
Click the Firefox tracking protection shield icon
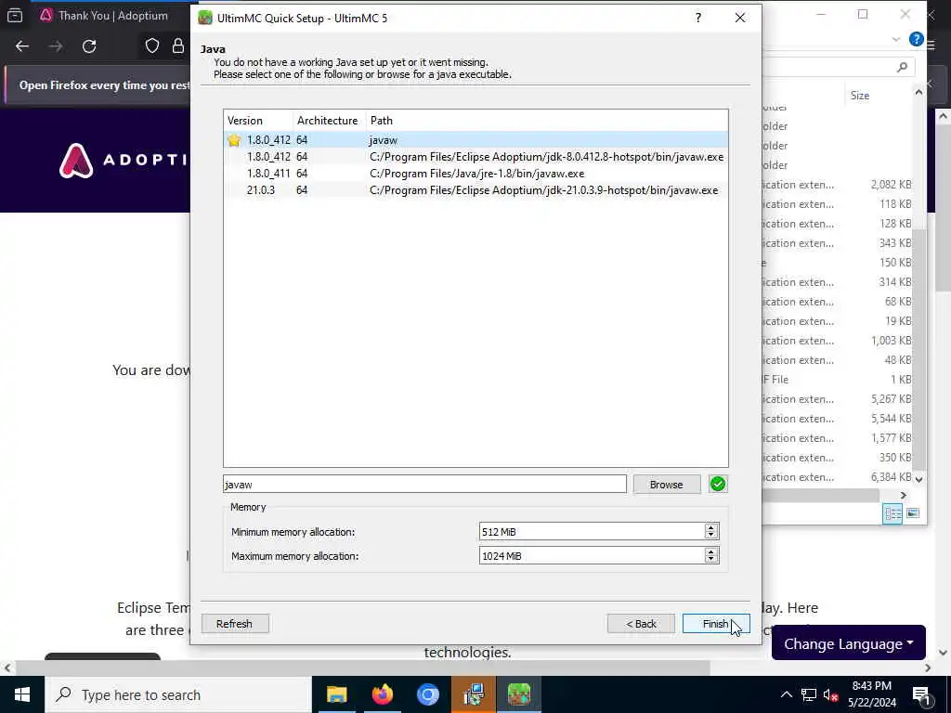point(152,46)
